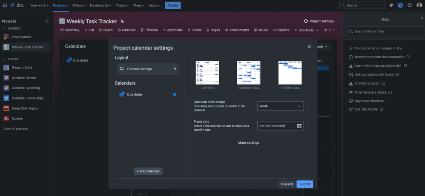Open the Plans dropdown menu
The height and width of the screenshot is (196, 425).
pyautogui.click(x=139, y=6)
